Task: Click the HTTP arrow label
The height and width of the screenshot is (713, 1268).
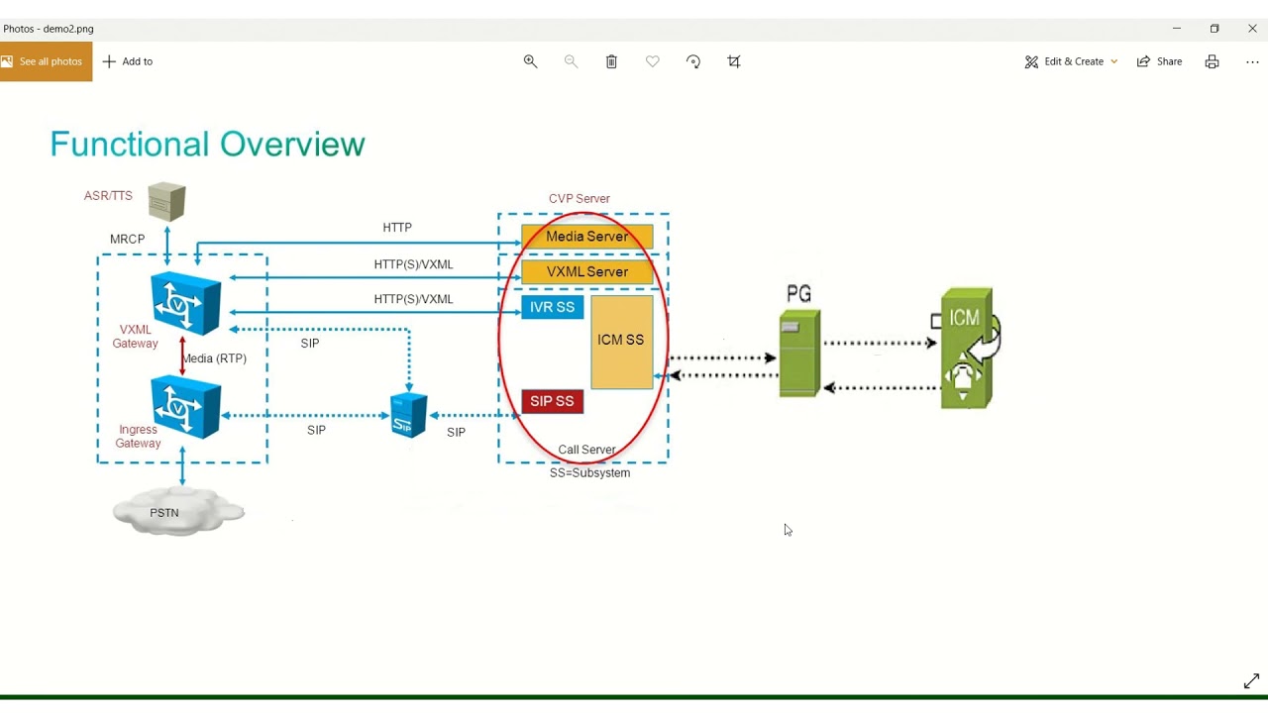Action: click(x=397, y=228)
